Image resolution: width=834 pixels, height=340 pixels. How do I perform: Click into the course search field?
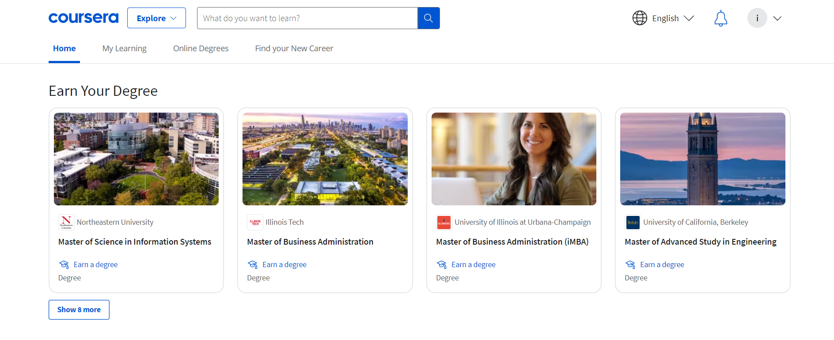click(x=307, y=18)
